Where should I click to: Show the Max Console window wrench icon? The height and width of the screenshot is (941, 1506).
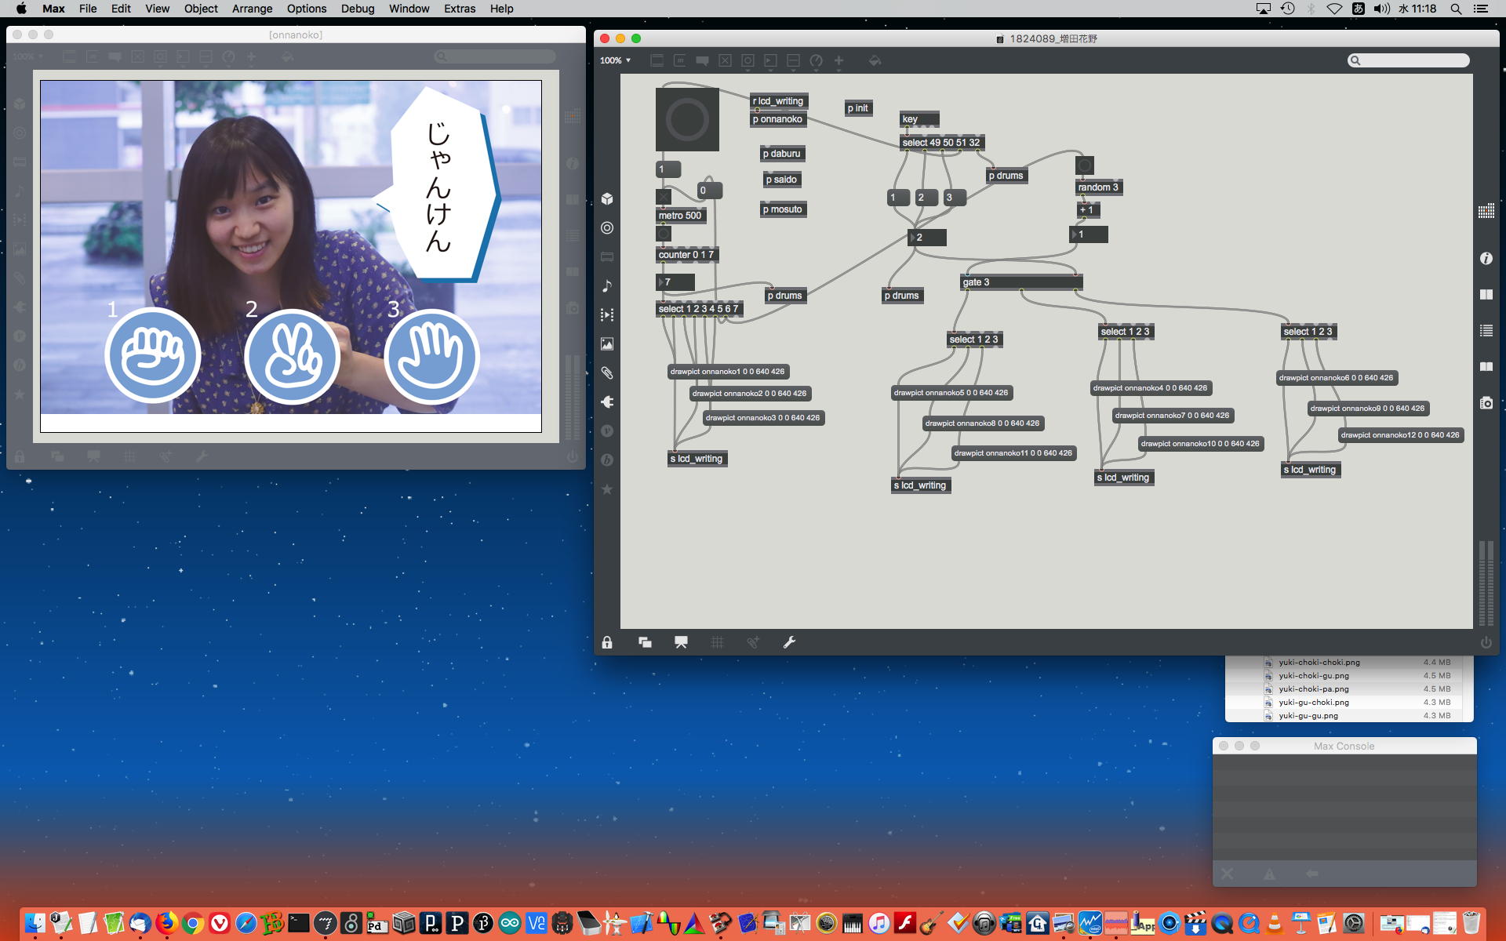point(789,642)
